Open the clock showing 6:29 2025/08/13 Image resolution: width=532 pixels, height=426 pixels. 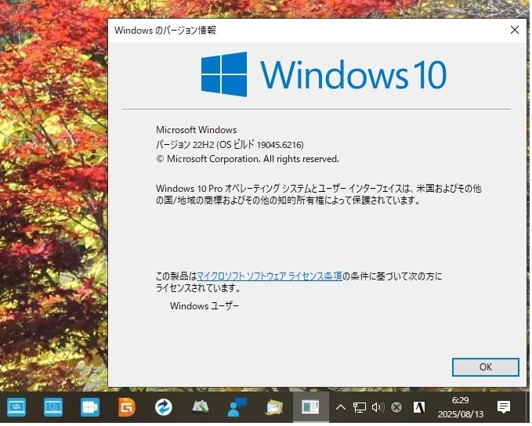(x=461, y=407)
